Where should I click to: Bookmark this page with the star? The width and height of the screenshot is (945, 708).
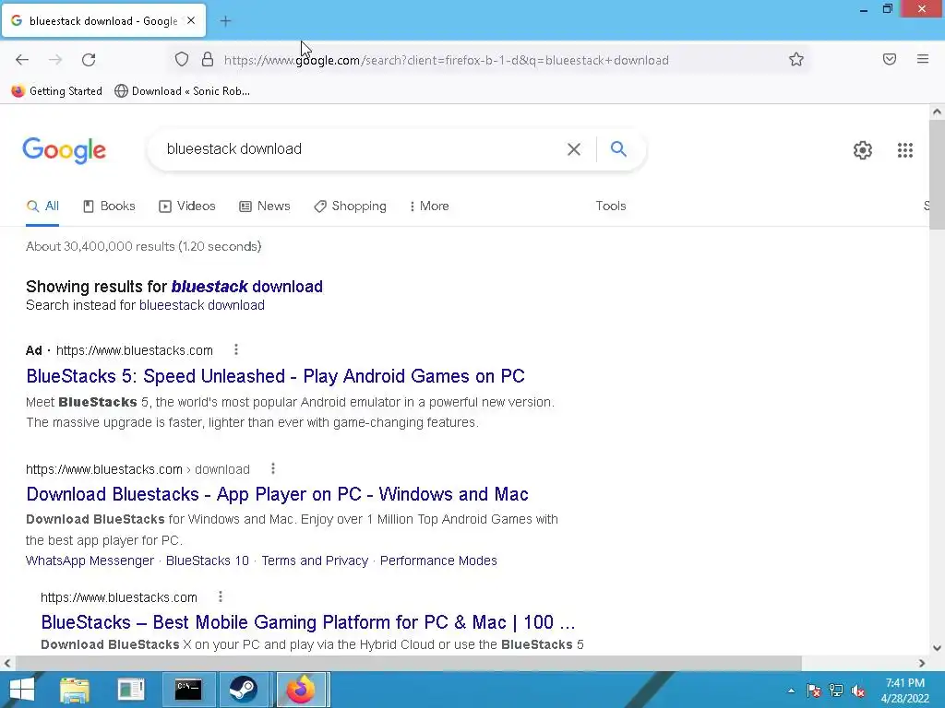pos(796,60)
